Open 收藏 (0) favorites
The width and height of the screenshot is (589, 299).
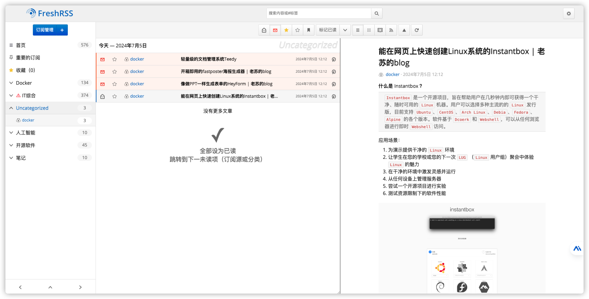[25, 70]
